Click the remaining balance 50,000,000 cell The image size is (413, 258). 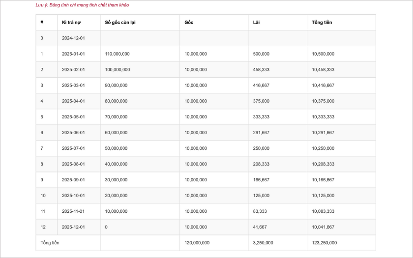pyautogui.click(x=116, y=148)
